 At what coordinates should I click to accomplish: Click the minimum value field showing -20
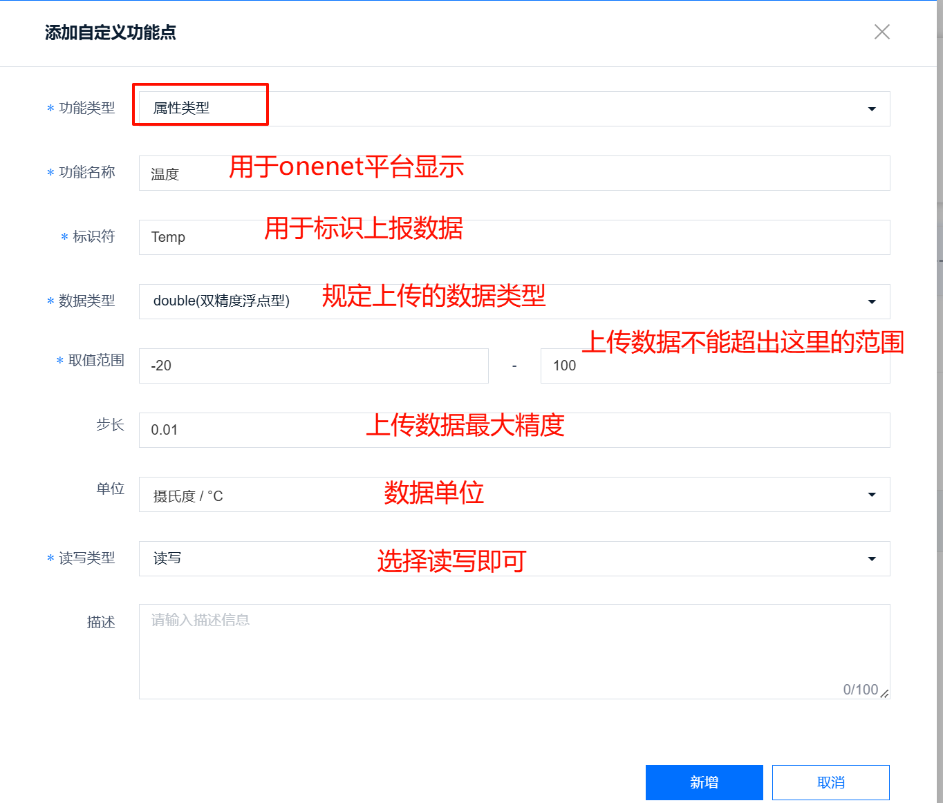(x=314, y=366)
